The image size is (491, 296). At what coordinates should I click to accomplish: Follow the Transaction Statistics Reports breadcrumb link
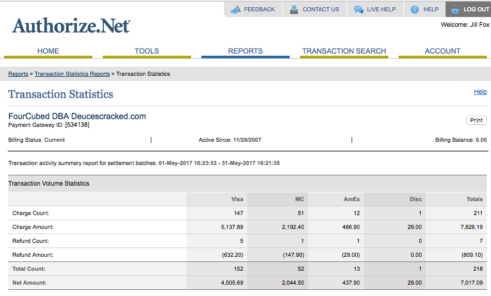pyautogui.click(x=72, y=74)
